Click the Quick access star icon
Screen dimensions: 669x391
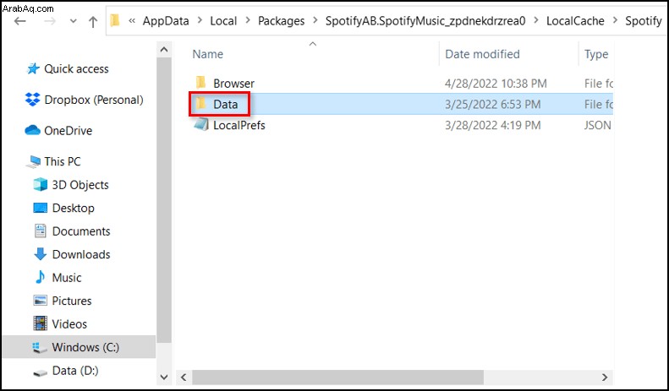[33, 68]
